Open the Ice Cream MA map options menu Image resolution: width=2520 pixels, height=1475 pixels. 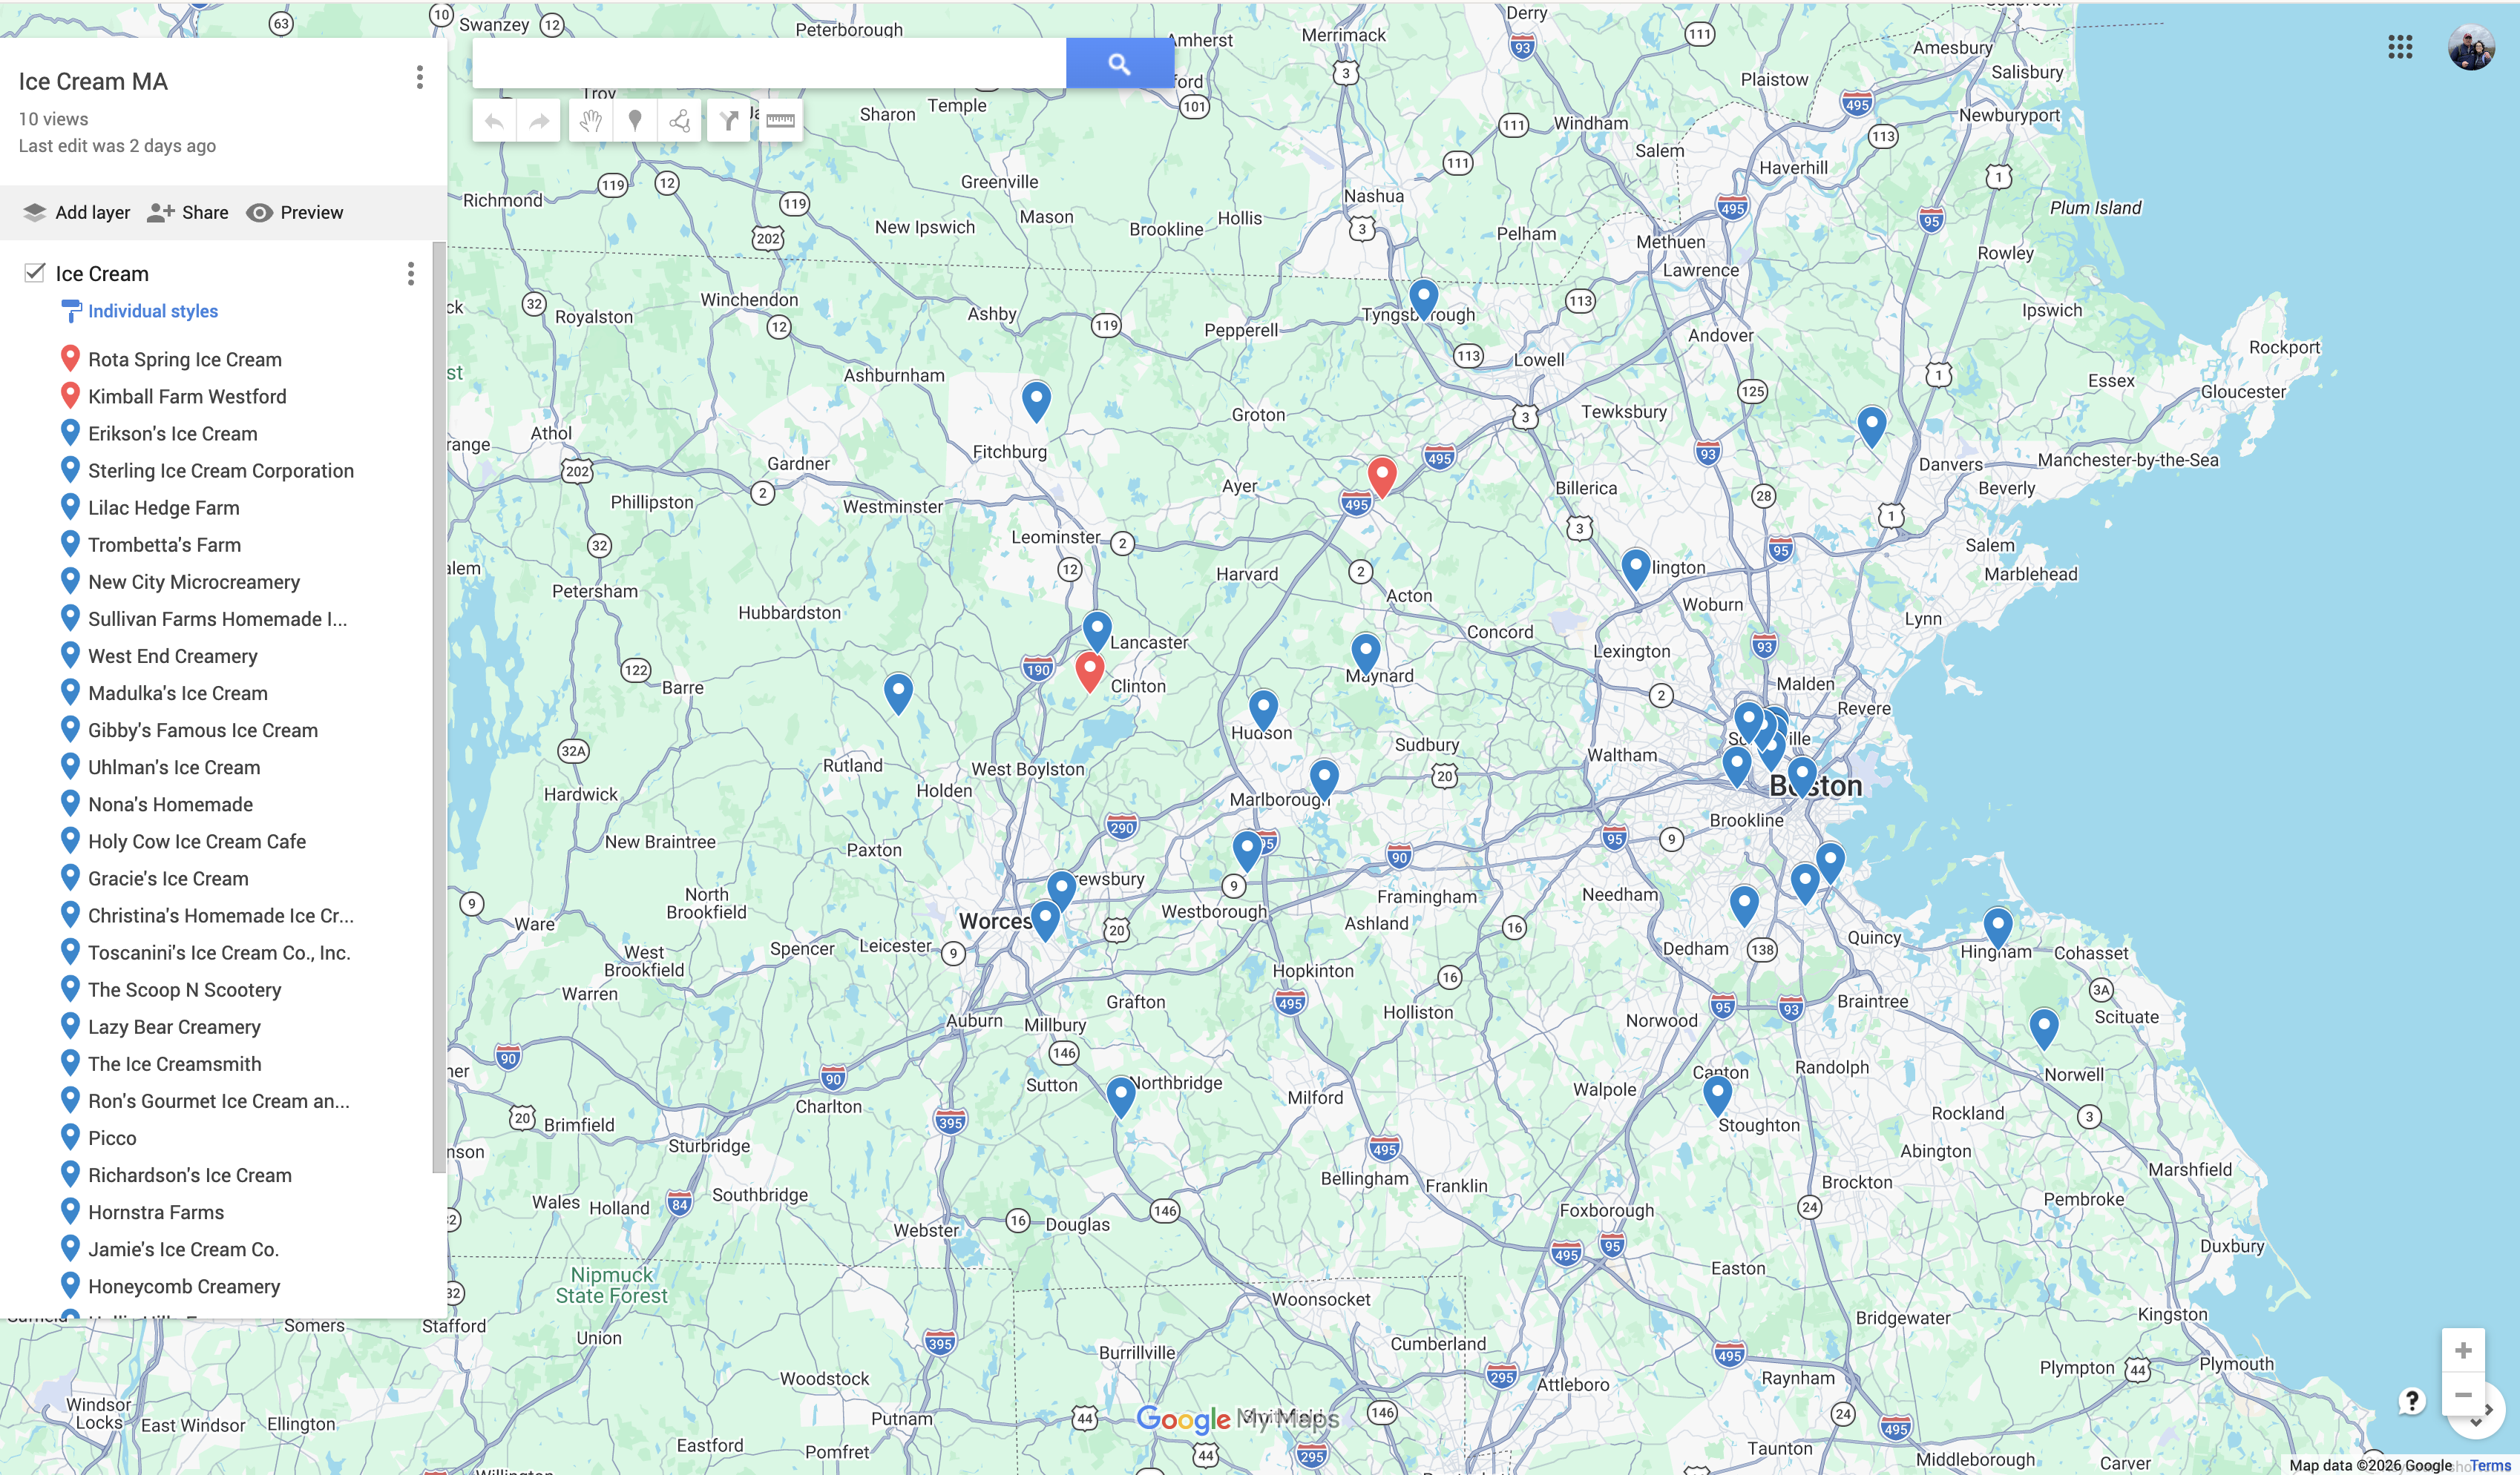coord(419,78)
